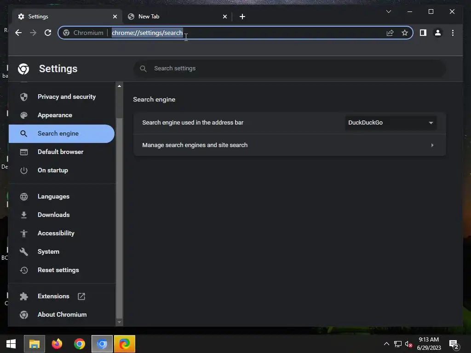Go to Accessibility settings
Image resolution: width=471 pixels, height=353 pixels.
(x=62, y=233)
